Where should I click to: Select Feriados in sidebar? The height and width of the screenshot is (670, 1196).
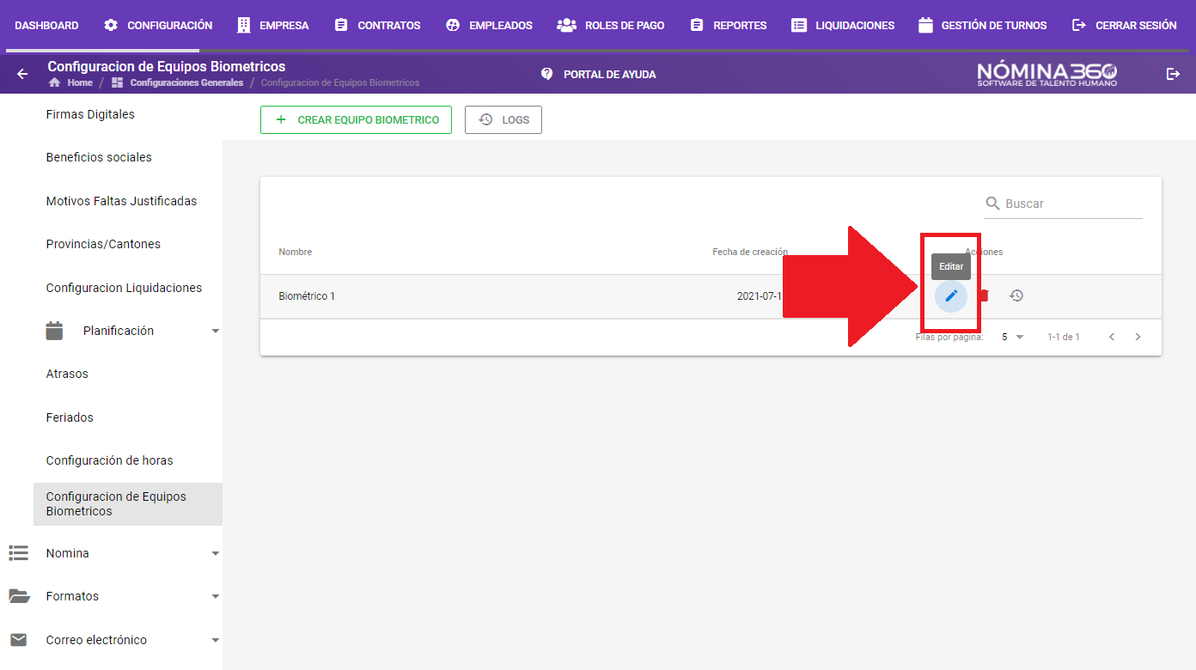[x=70, y=417]
